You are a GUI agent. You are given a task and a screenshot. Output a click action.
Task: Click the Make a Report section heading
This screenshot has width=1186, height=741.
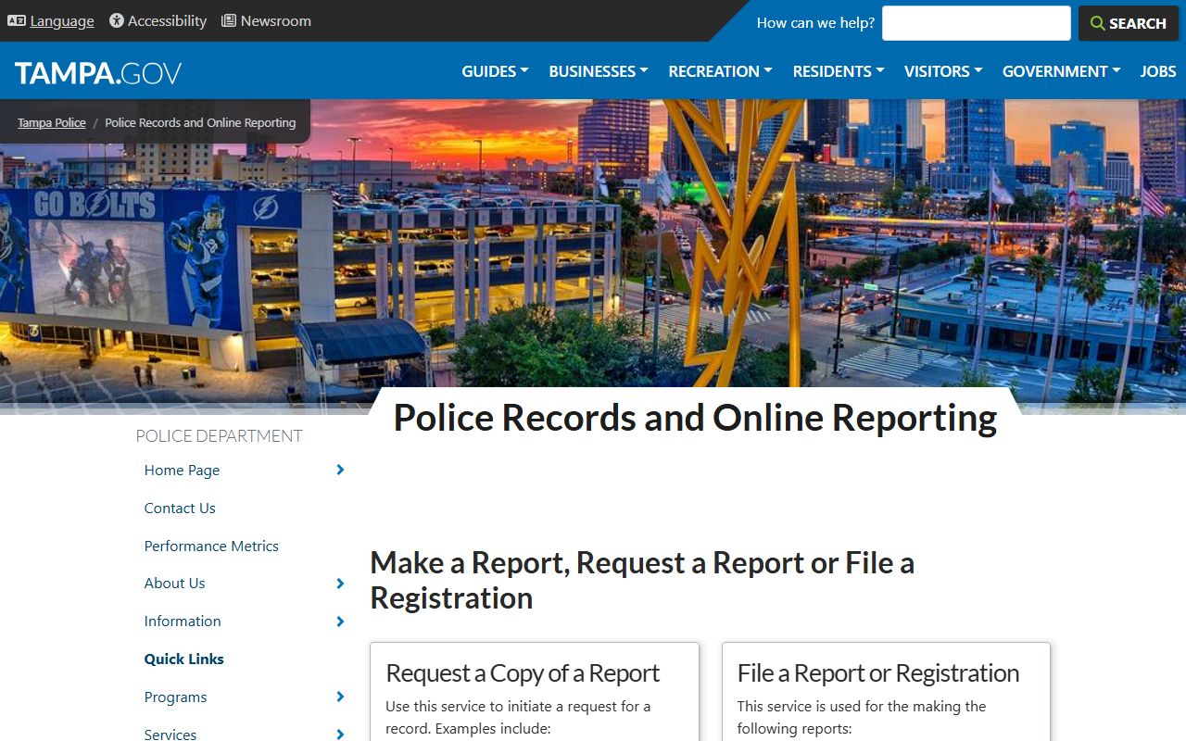click(x=642, y=580)
